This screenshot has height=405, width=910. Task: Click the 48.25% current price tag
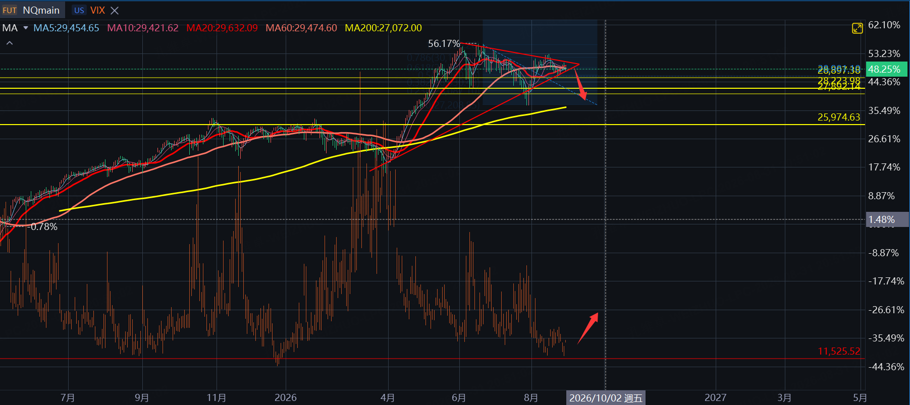[x=887, y=69]
